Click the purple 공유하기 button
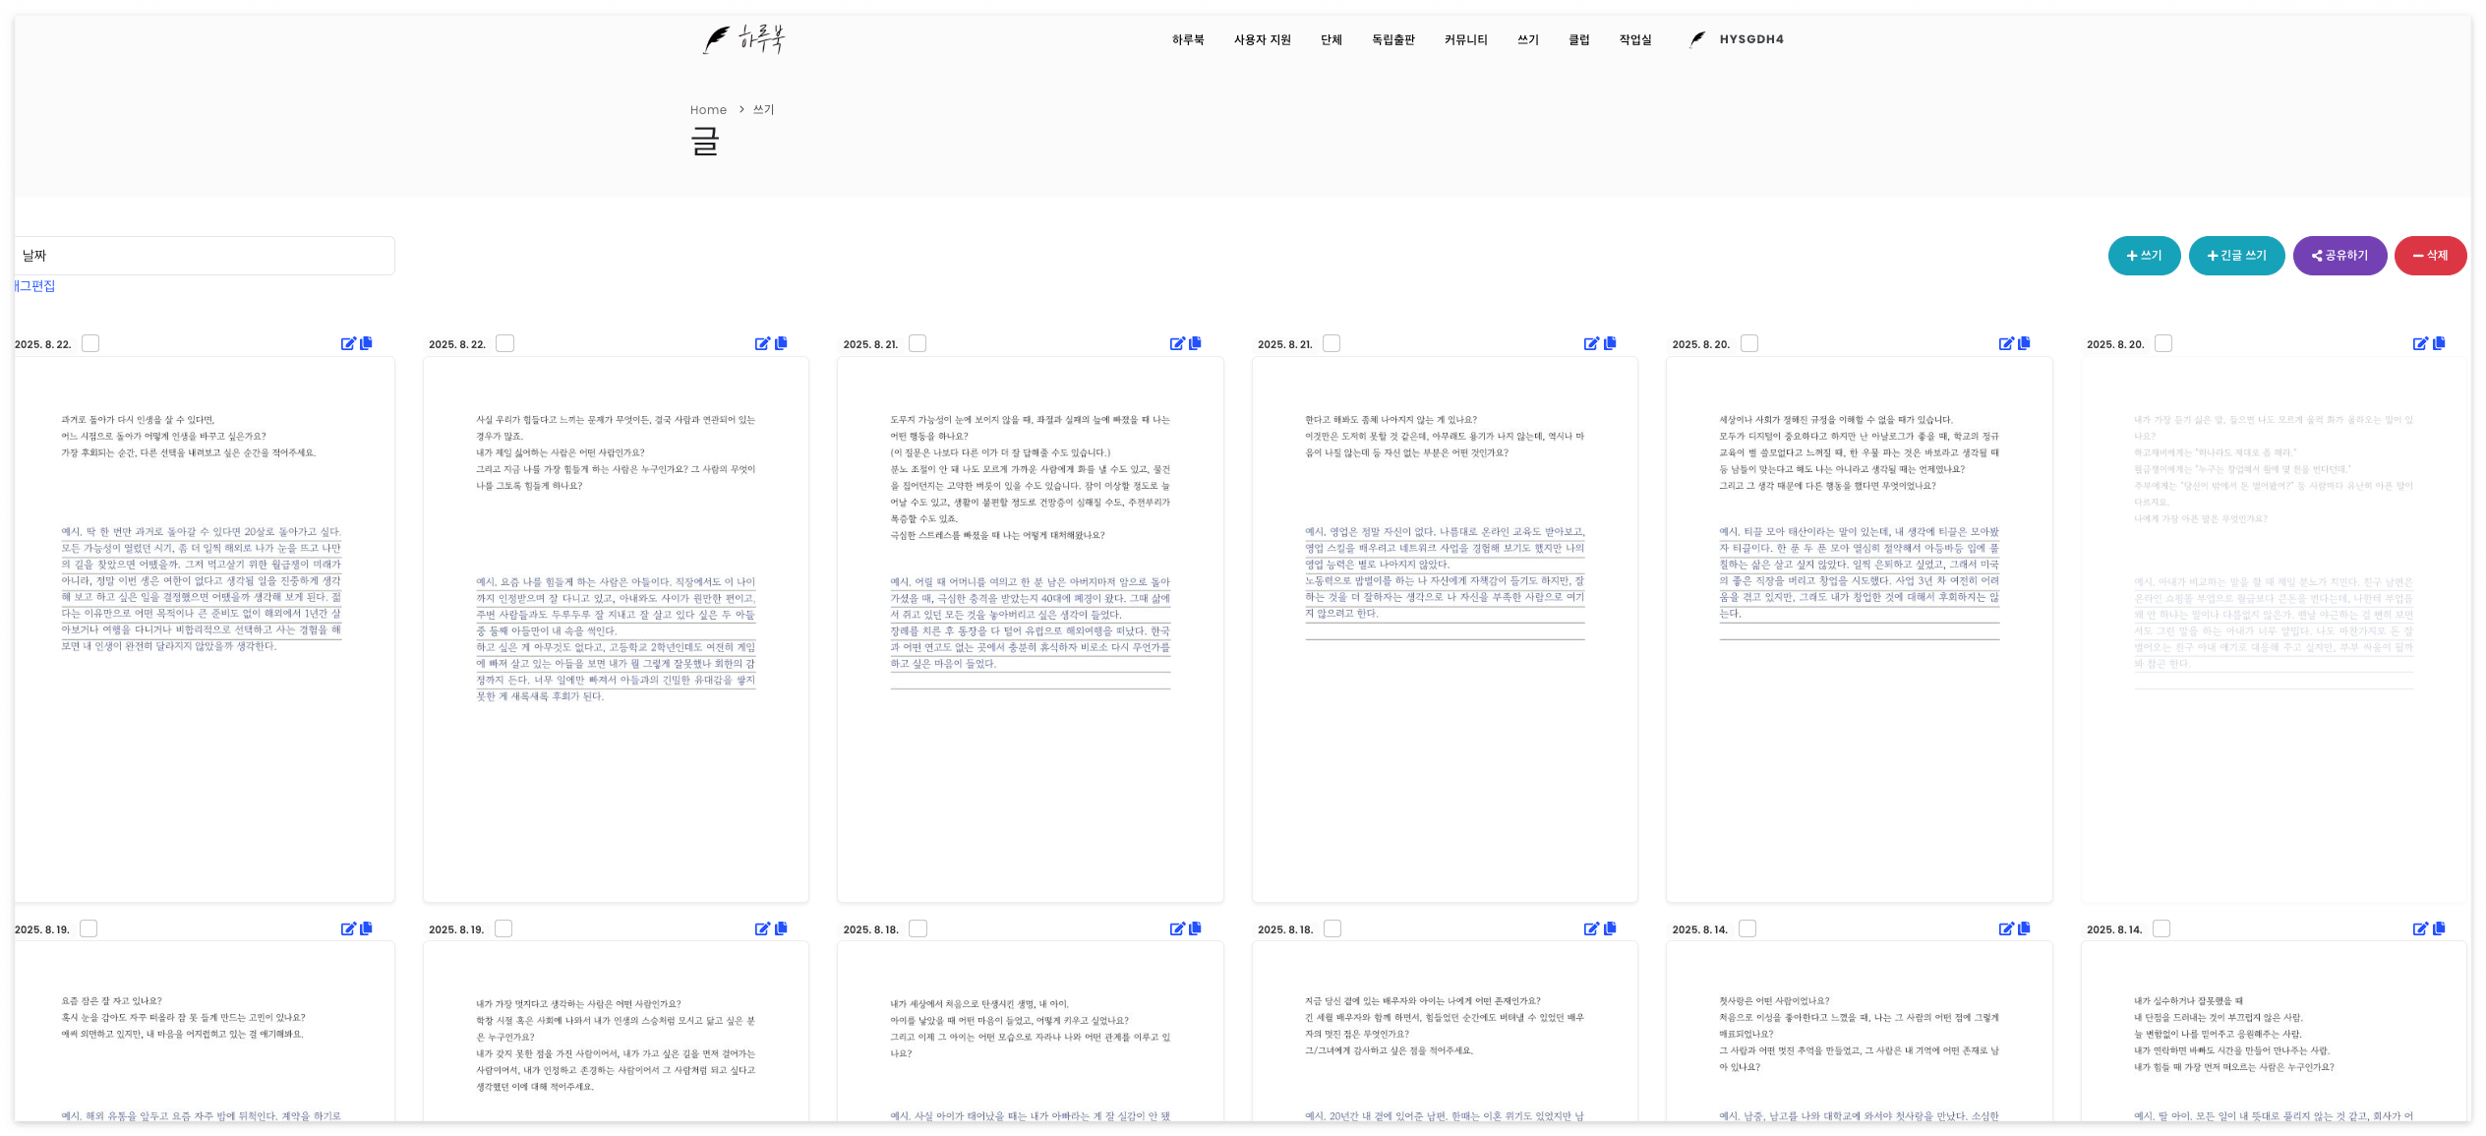Viewport: 2486px width, 1136px height. pos(2339,256)
